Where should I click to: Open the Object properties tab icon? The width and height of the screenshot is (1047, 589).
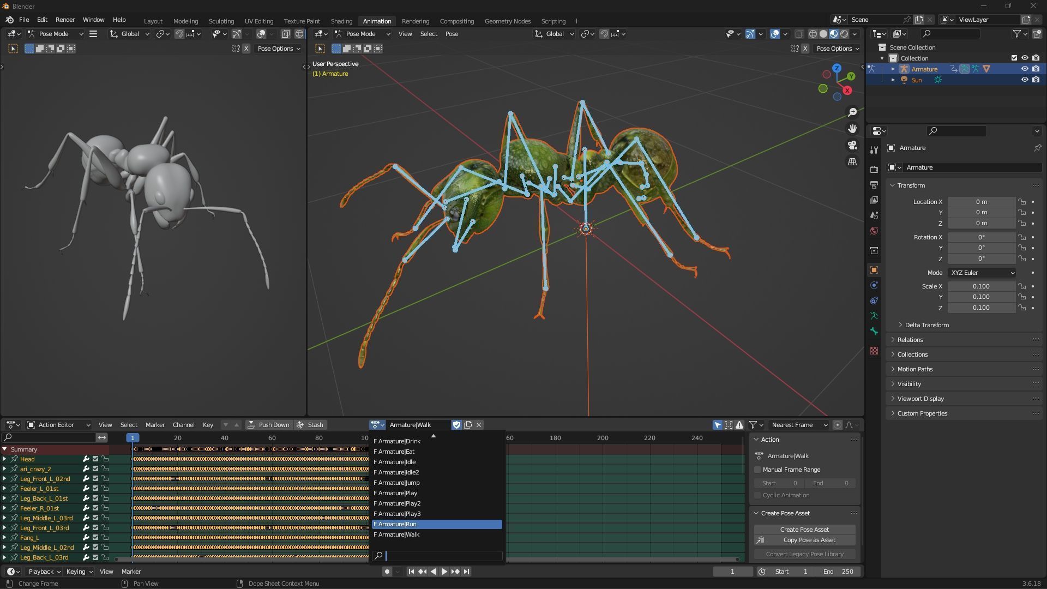(874, 270)
